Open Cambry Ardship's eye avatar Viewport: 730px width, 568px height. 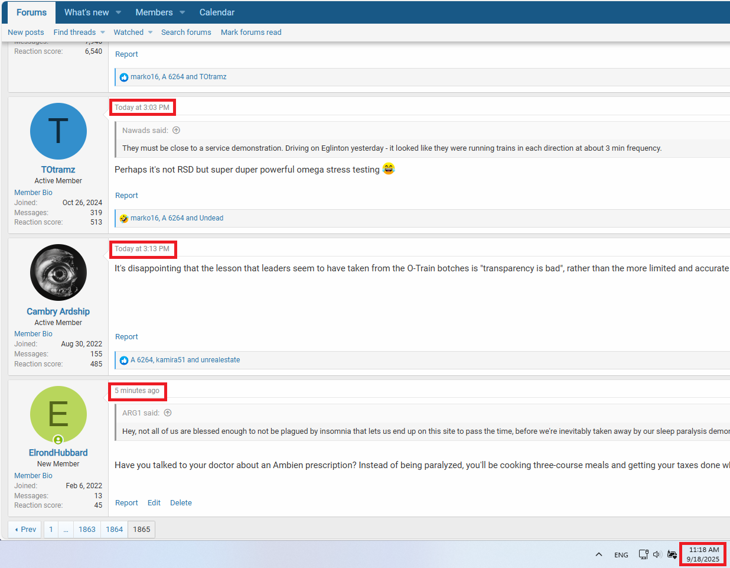point(58,272)
